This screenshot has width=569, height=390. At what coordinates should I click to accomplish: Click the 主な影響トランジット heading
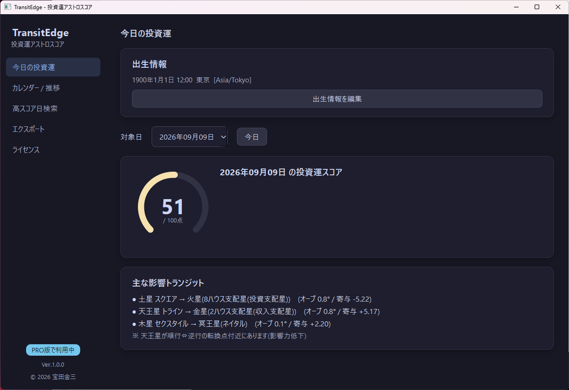(x=168, y=283)
